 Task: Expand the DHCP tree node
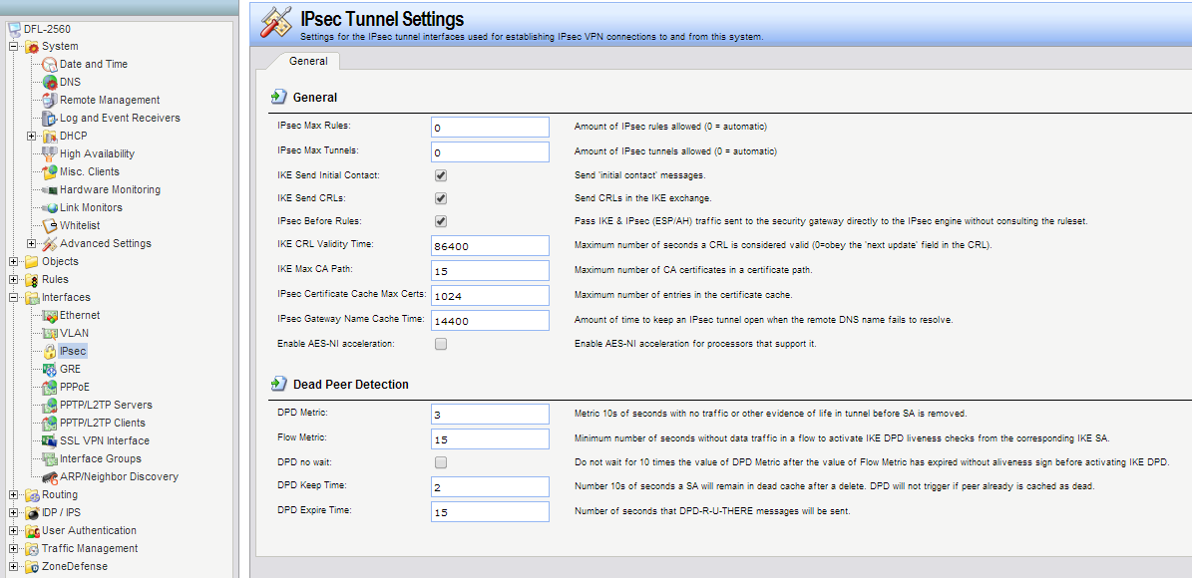coord(32,137)
